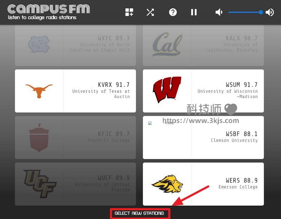Select the KVRX 91.7 station card
281x219 pixels.
(76, 91)
